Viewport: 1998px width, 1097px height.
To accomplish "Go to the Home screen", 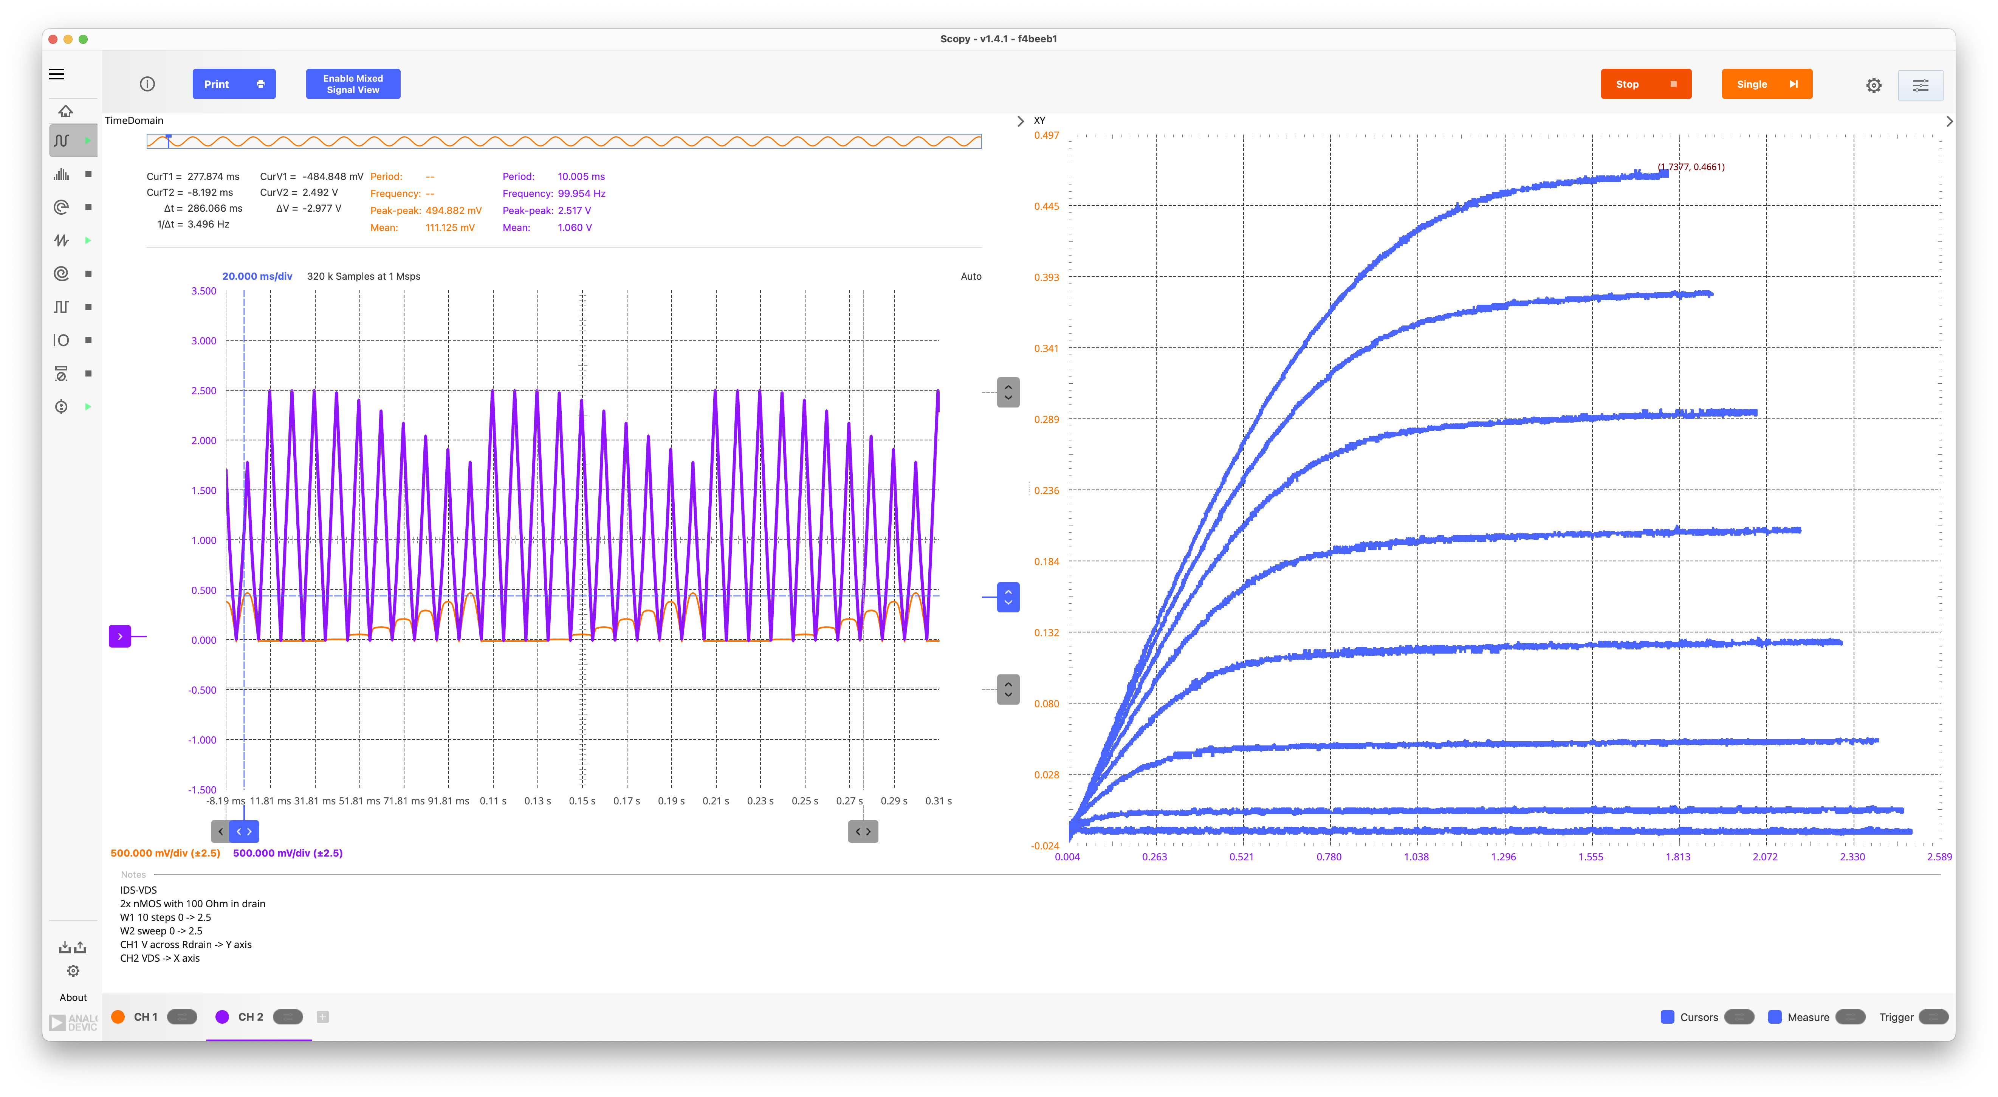I will [x=66, y=111].
